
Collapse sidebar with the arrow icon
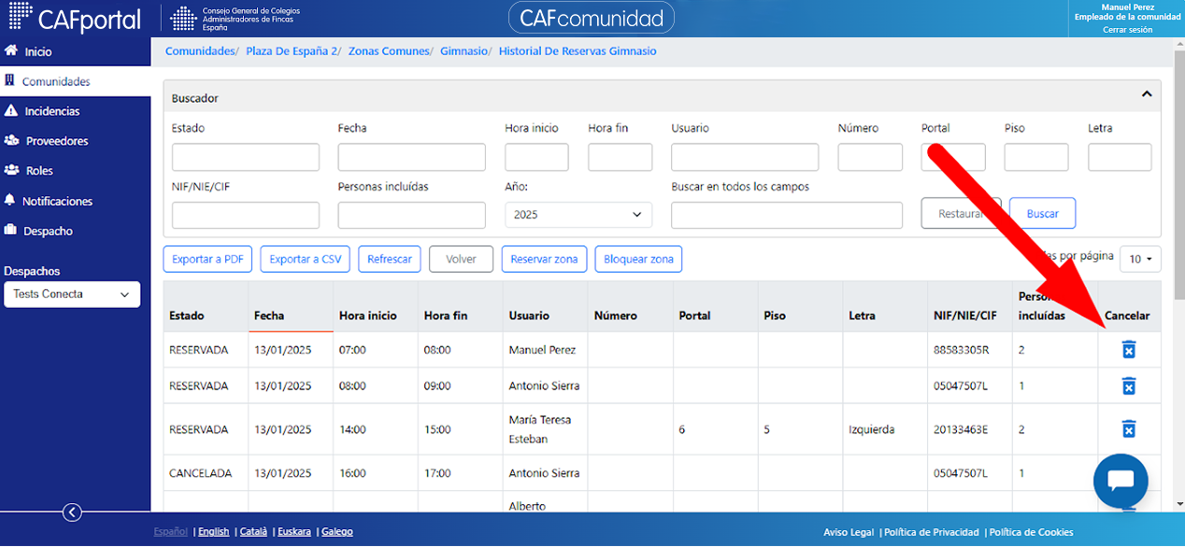point(72,512)
